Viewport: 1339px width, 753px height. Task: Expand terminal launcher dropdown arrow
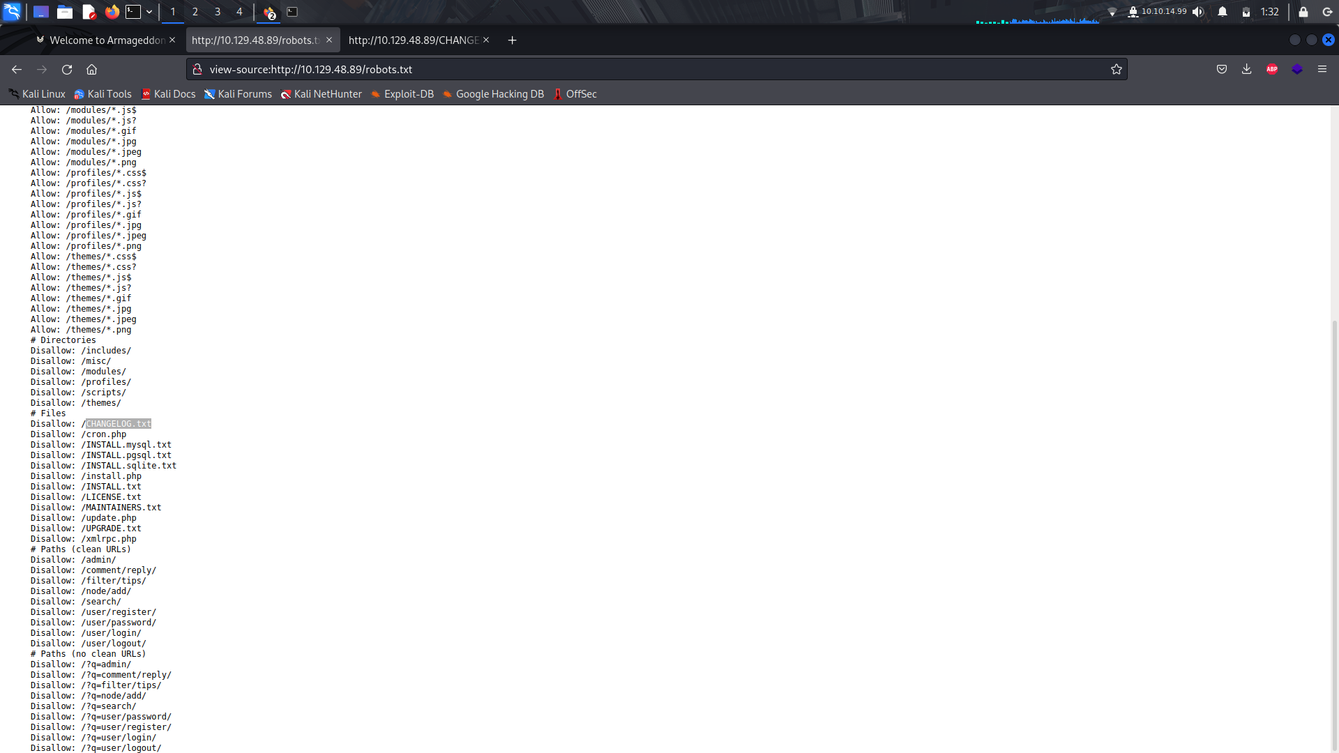149,12
